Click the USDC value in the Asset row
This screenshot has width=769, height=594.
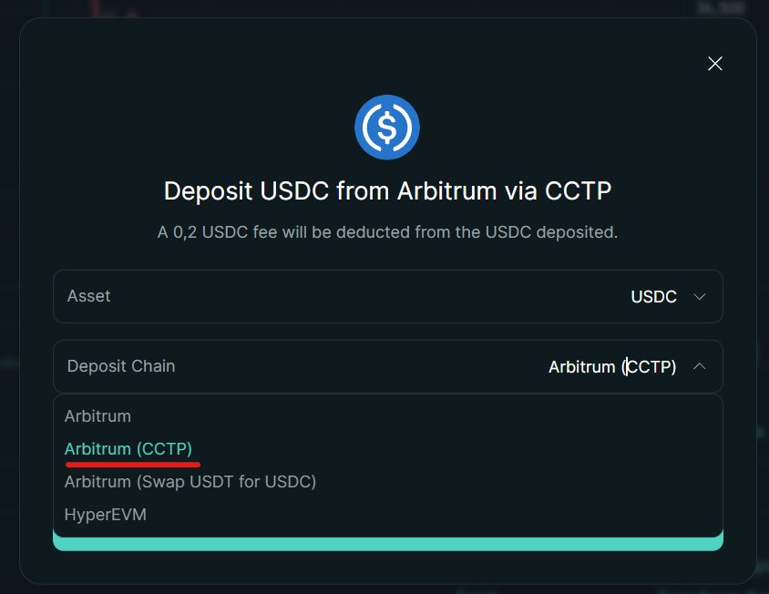653,297
